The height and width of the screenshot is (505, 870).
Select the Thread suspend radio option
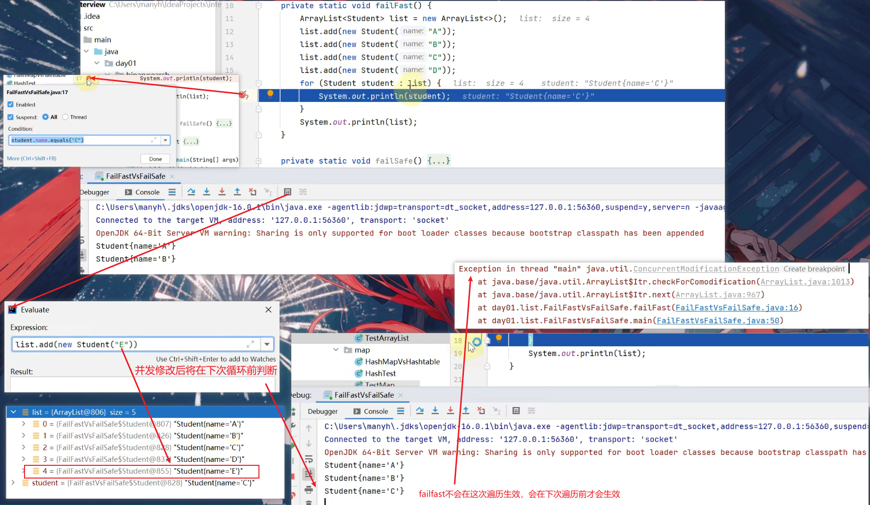pos(65,117)
